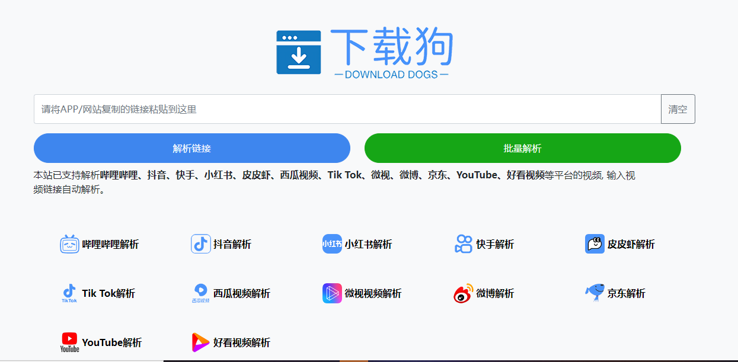This screenshot has width=738, height=362.
Task: Click the Pipixia chat bubble icon
Action: 595,244
